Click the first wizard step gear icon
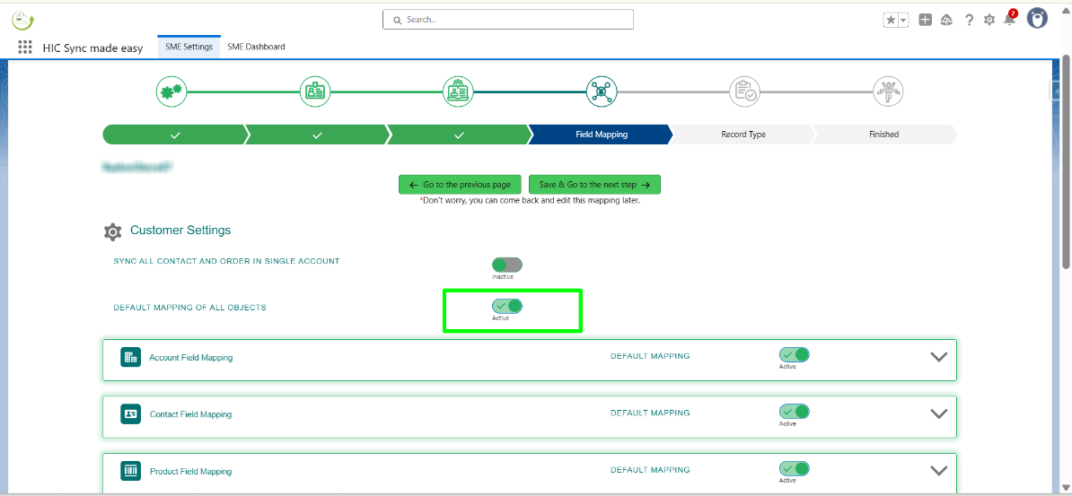 pyautogui.click(x=171, y=91)
